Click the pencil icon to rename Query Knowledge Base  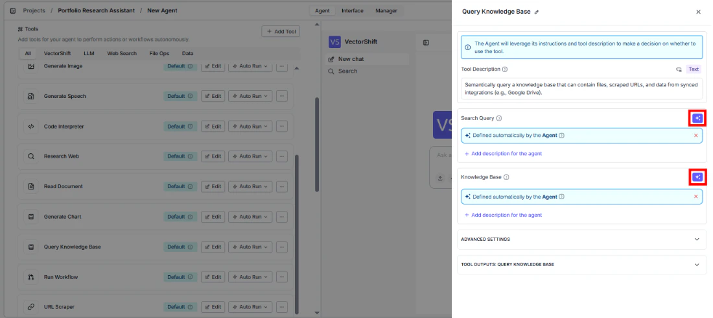(x=537, y=12)
